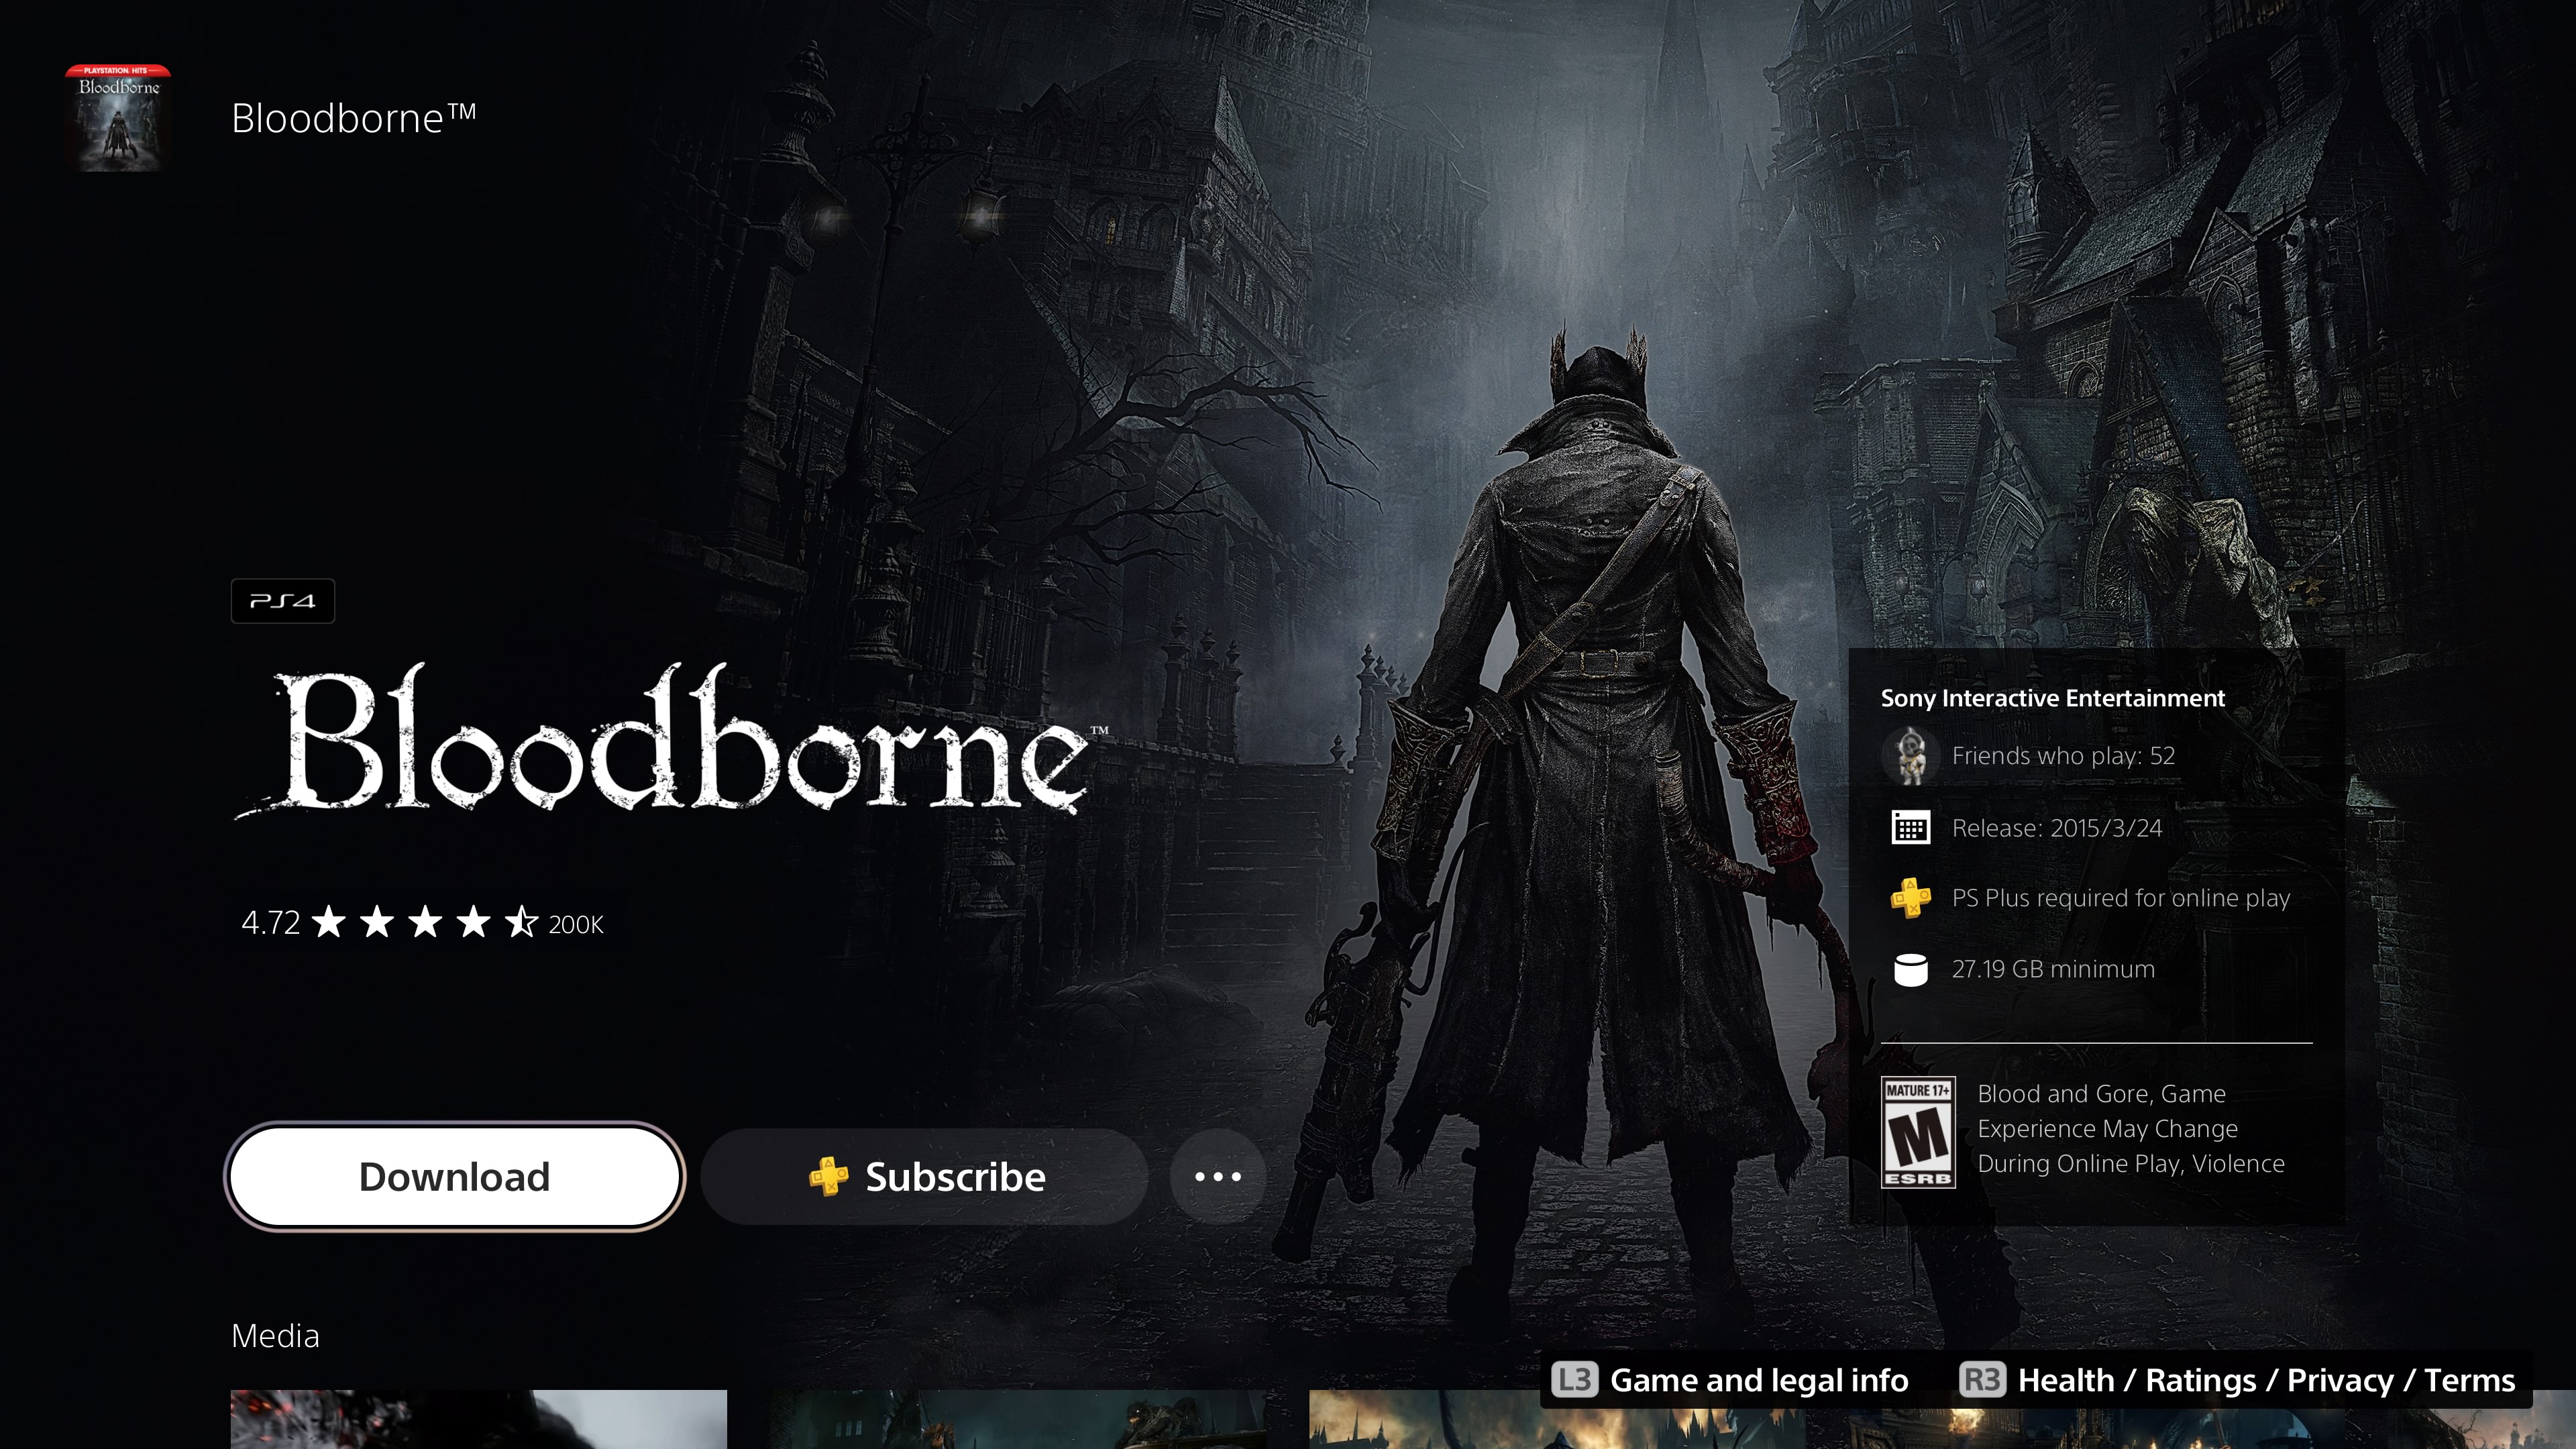Click the 4.72 rating score
The height and width of the screenshot is (1449, 2576).
tap(270, 922)
